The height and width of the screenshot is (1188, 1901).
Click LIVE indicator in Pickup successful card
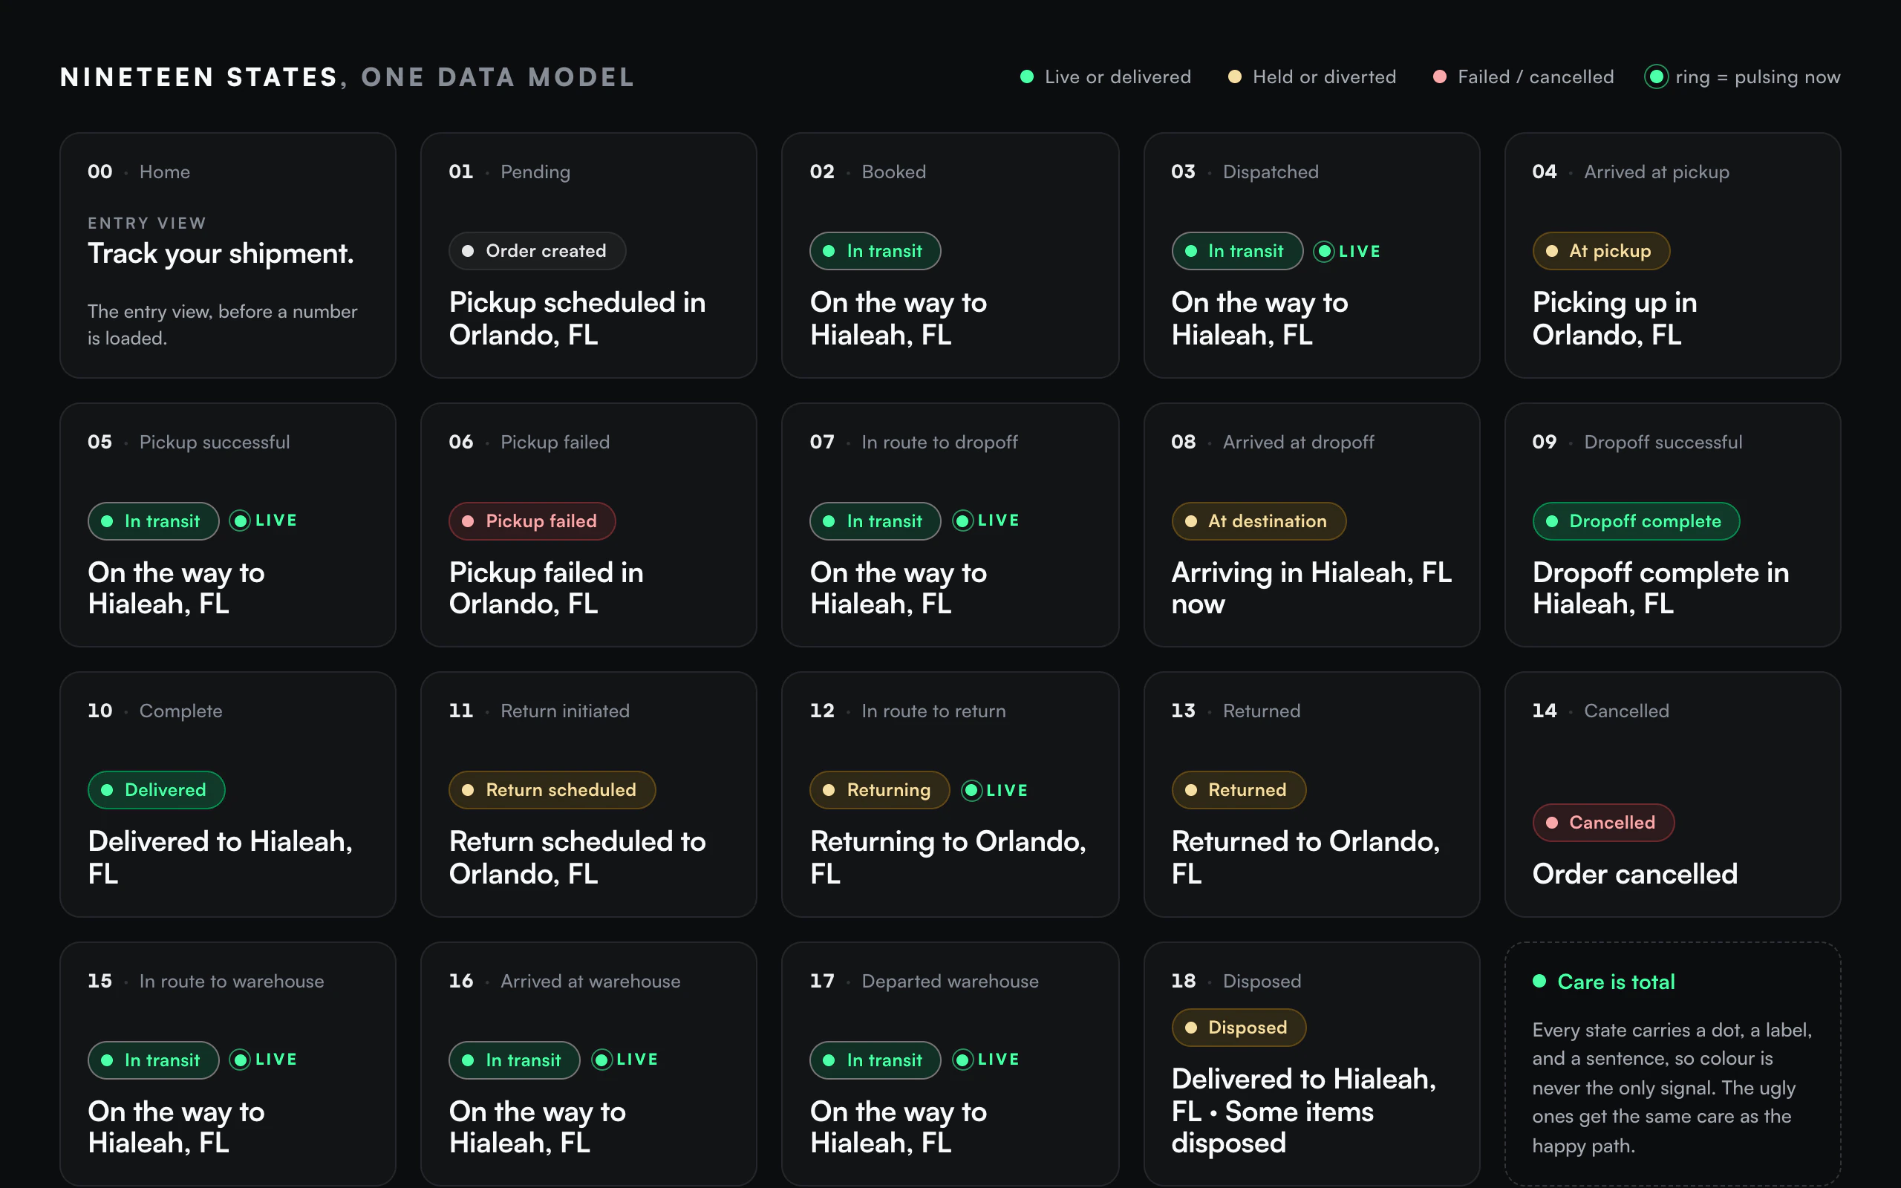(x=263, y=520)
